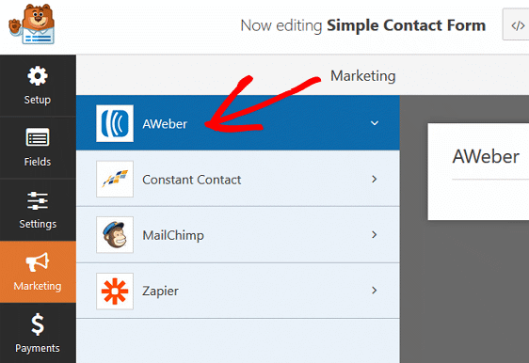Select the Marketing megaphone icon
529x363 pixels.
[38, 261]
